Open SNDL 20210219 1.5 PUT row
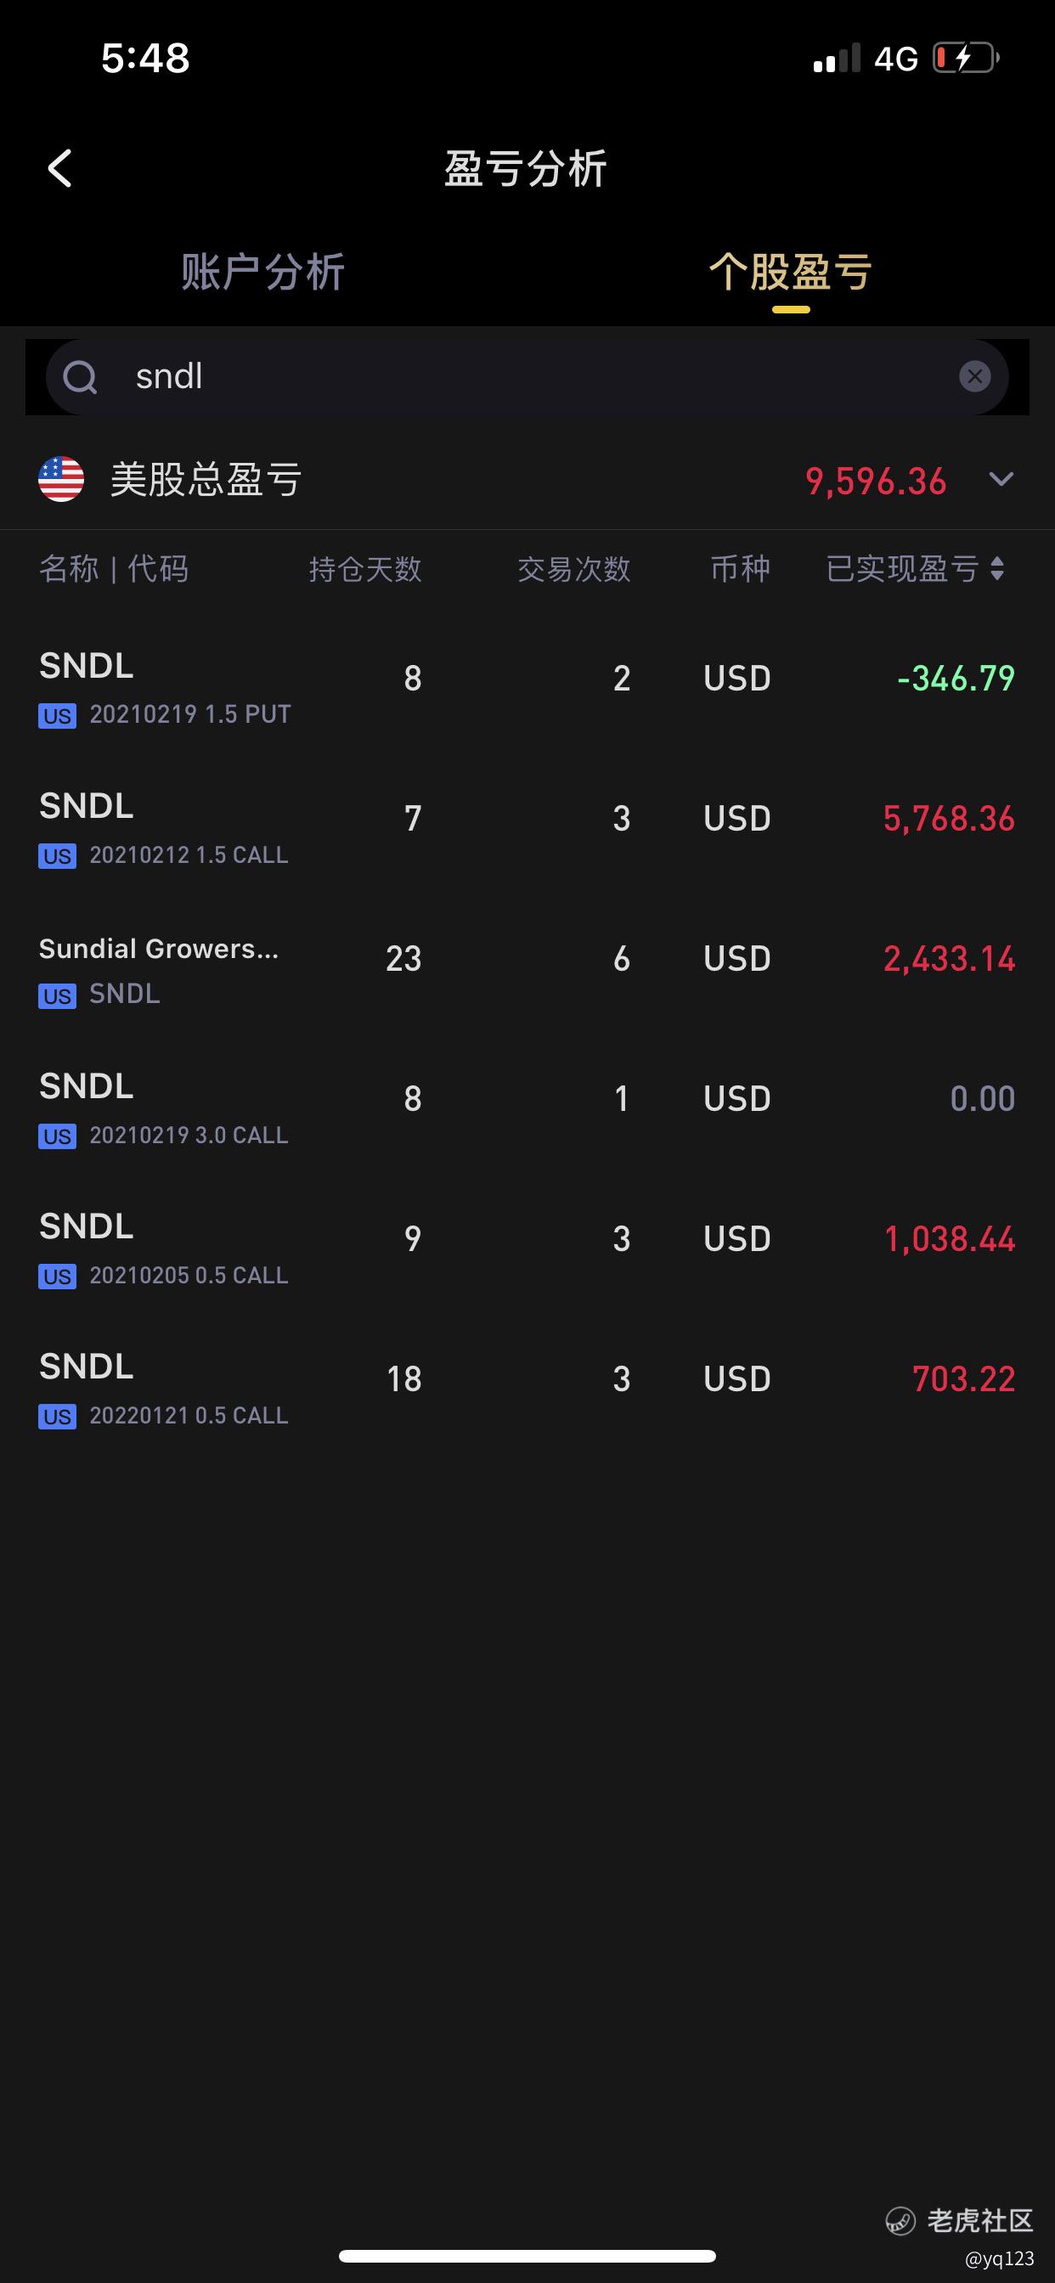The width and height of the screenshot is (1055, 2283). 527,688
